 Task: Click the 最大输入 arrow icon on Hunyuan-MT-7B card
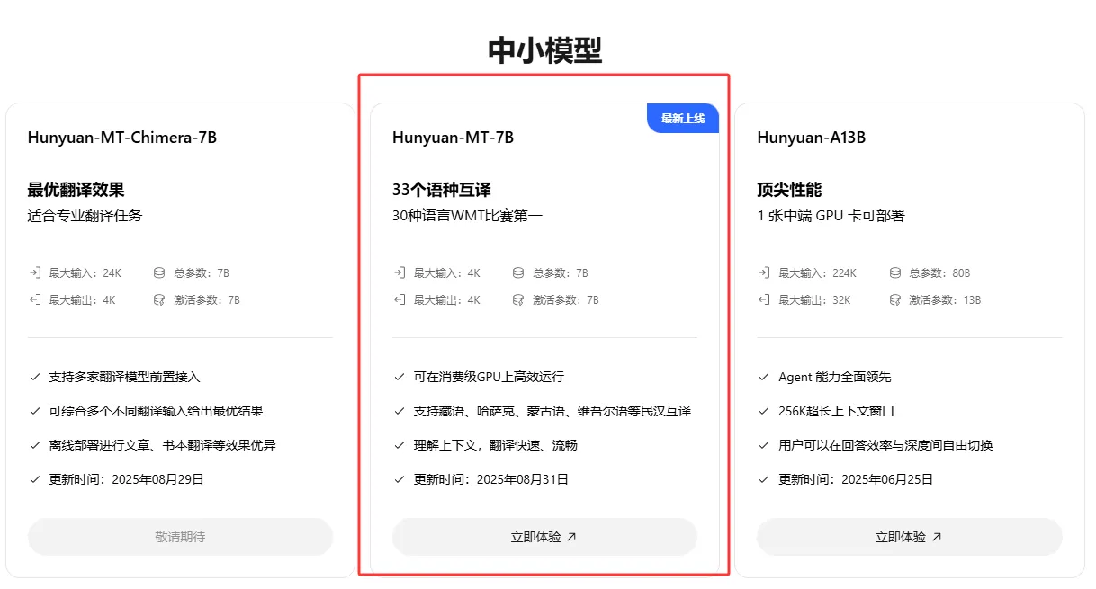pyautogui.click(x=401, y=272)
